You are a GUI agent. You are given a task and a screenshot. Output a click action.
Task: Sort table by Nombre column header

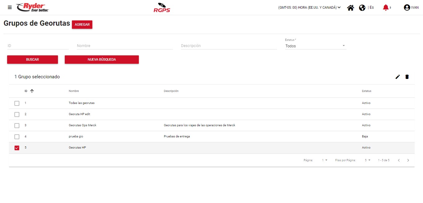pos(74,91)
